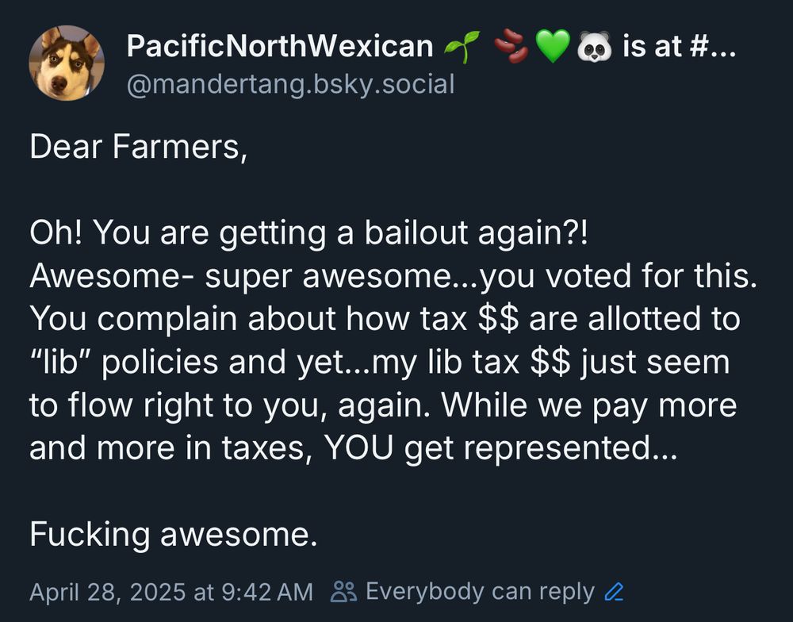Screen dimensions: 793x622
Task: Click the final "Fucking awesome." line
Action: point(174,535)
